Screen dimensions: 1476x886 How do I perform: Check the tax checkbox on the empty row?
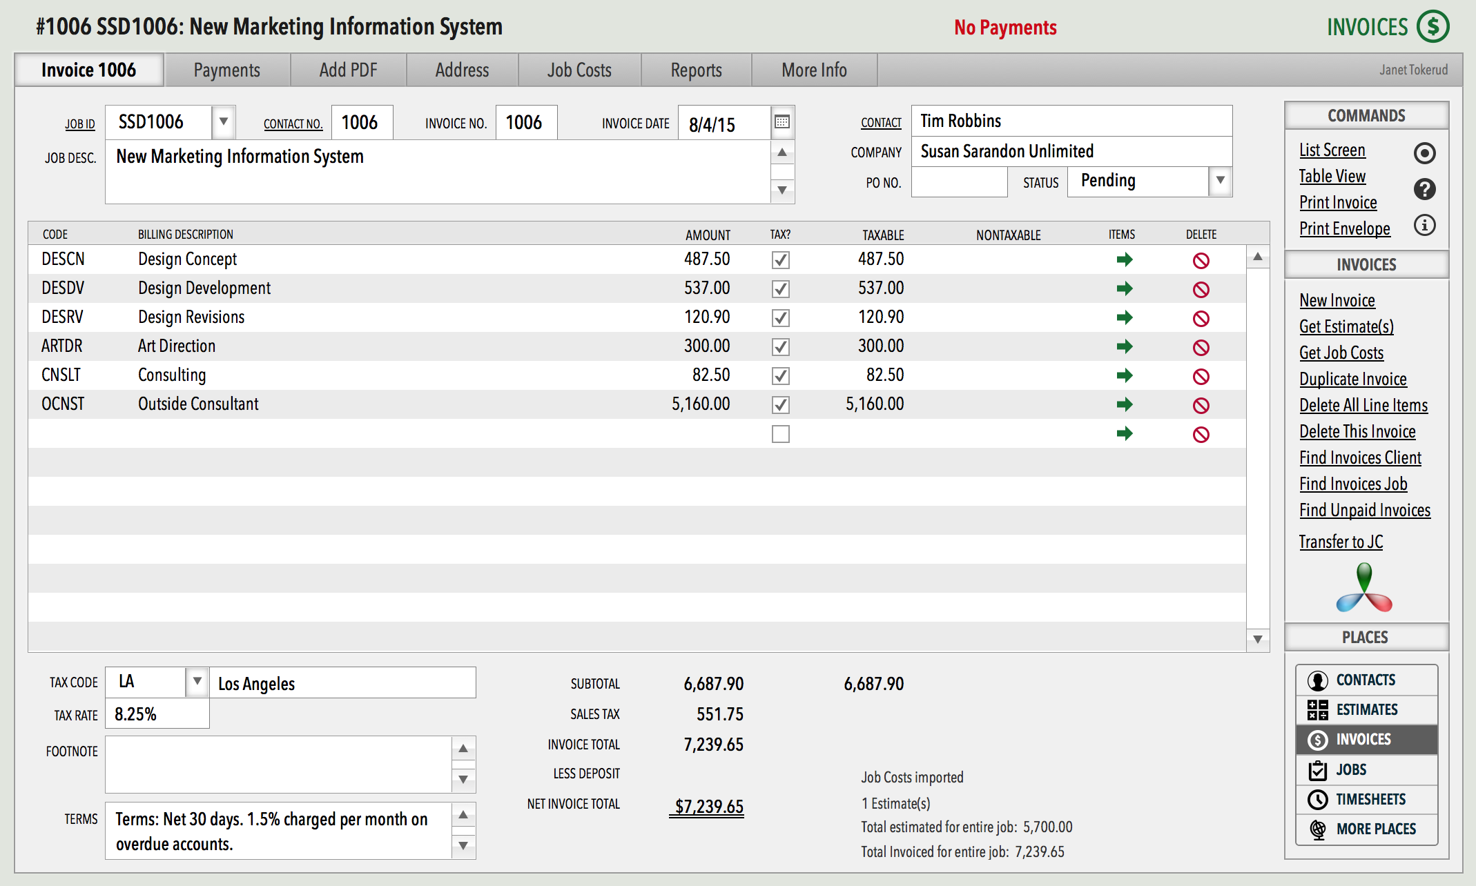780,434
